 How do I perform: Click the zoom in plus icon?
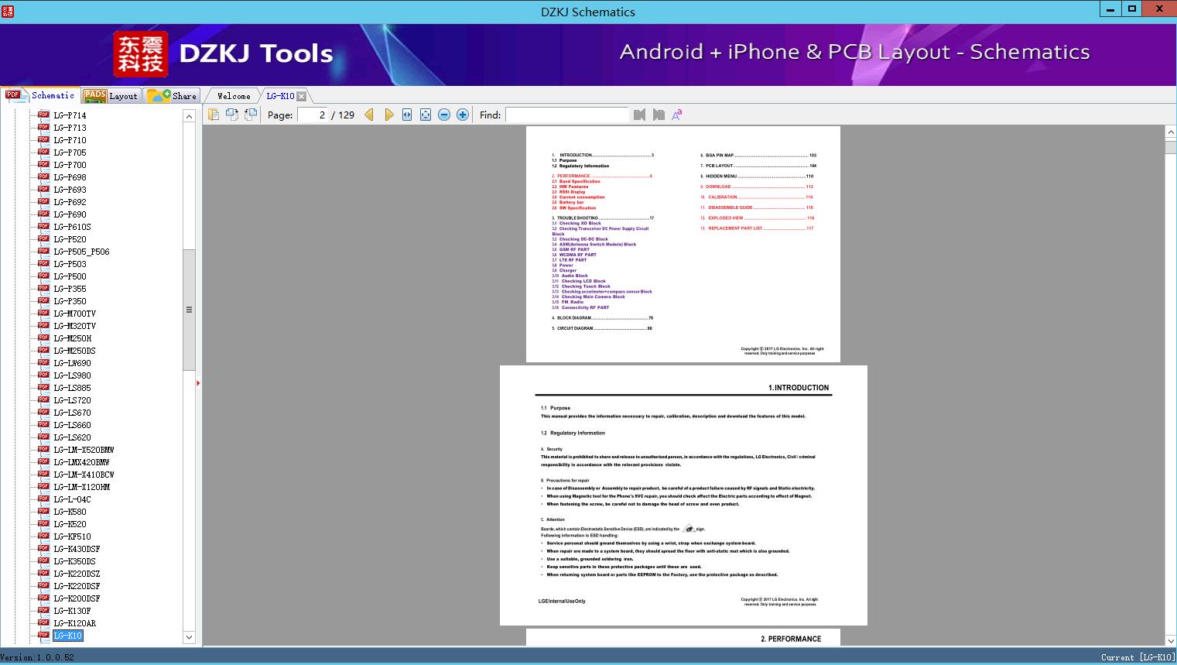click(463, 115)
